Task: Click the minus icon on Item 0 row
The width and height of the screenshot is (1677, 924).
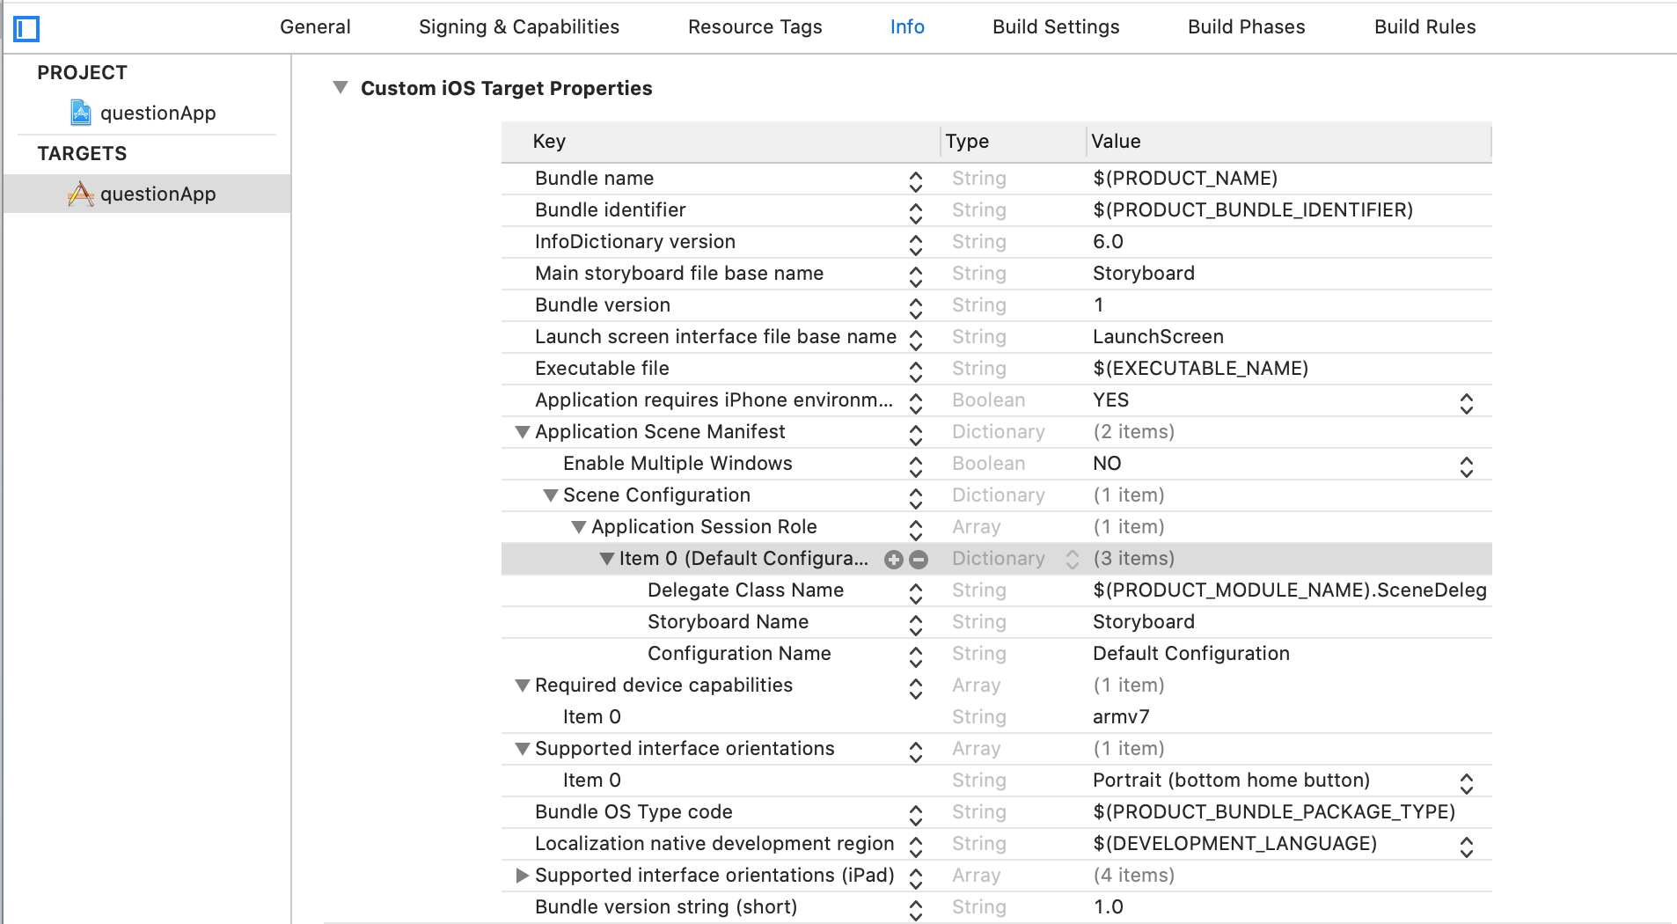Action: click(919, 560)
